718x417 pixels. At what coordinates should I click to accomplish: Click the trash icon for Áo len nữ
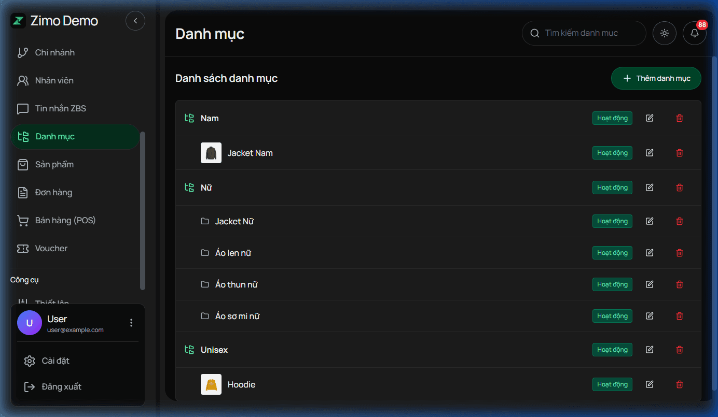coord(680,253)
